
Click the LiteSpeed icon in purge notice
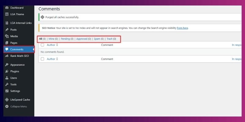pyautogui.click(x=42, y=17)
